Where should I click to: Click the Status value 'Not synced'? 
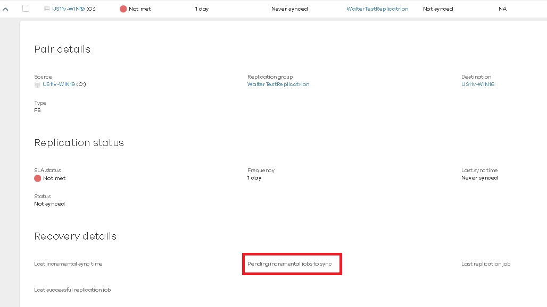[x=49, y=204]
